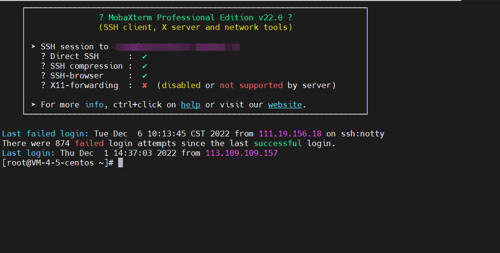
Task: Click the SSH-browser green checkmark
Action: [144, 76]
